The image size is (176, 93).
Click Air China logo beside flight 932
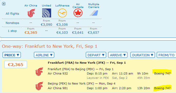point(39,72)
